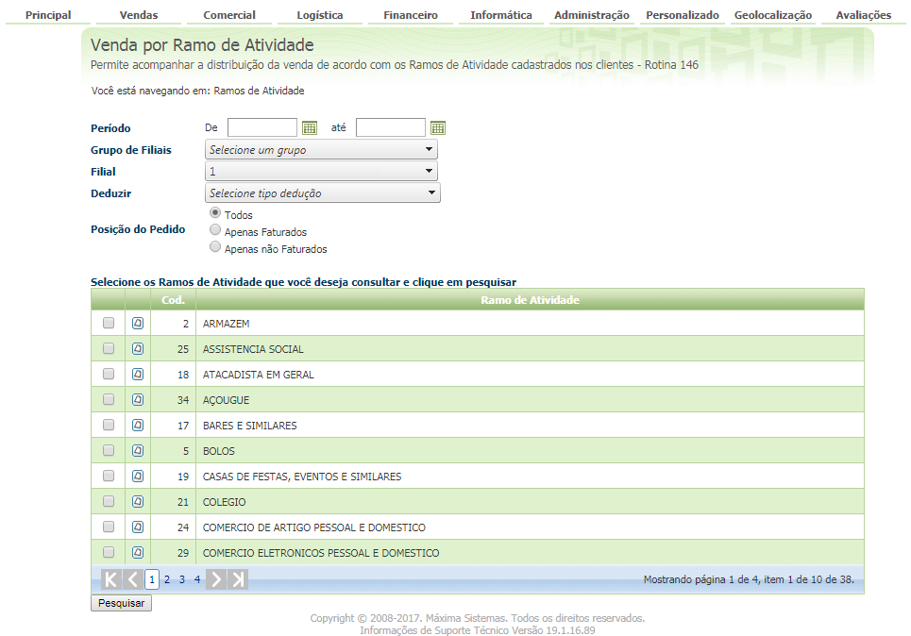
Task: Check the ASSISTENCIA SOCIAL checkbox
Action: (109, 348)
